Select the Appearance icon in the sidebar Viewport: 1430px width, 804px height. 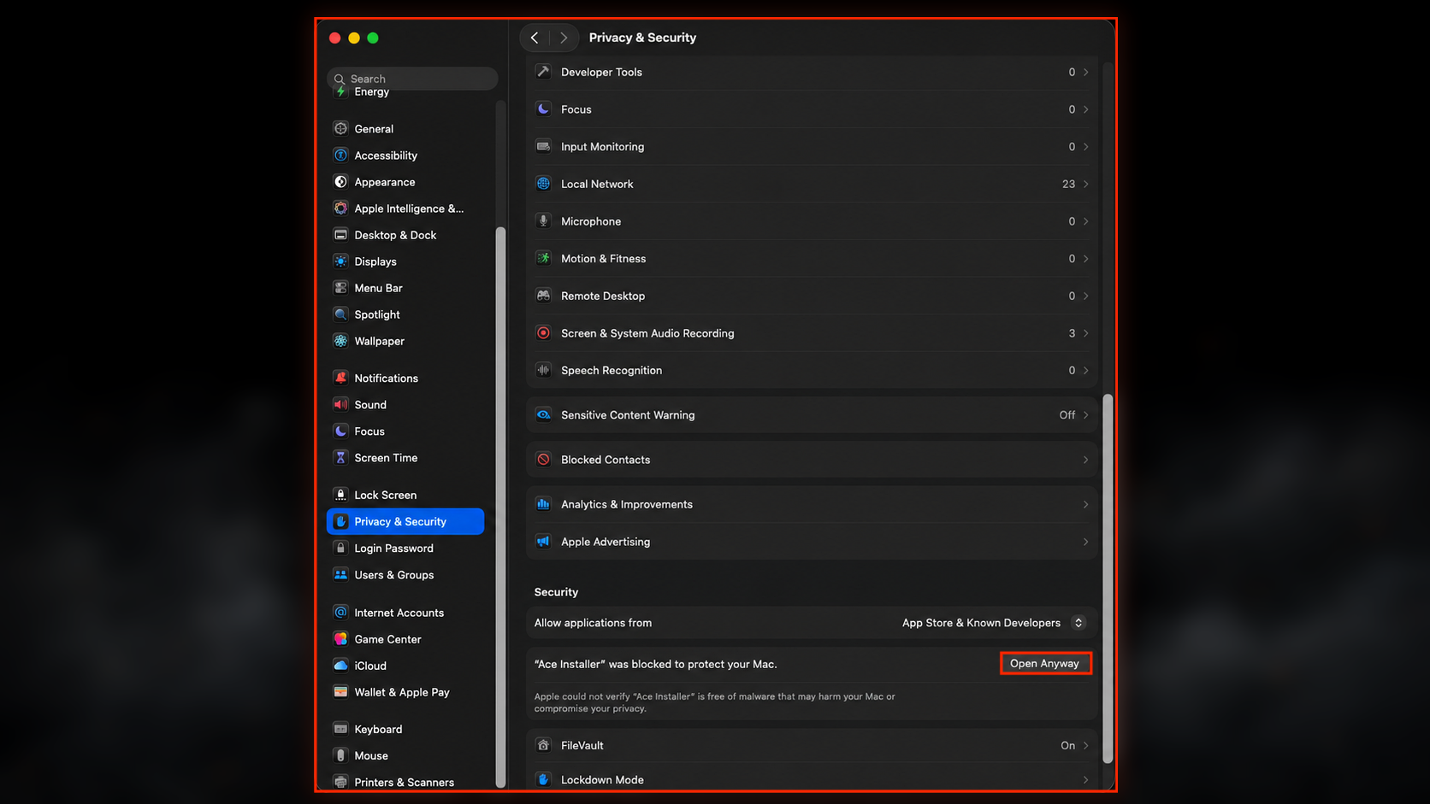[340, 182]
